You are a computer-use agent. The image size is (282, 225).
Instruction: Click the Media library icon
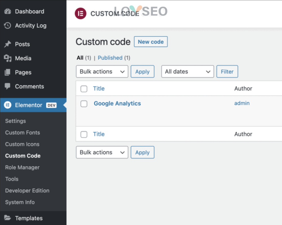pyautogui.click(x=8, y=58)
